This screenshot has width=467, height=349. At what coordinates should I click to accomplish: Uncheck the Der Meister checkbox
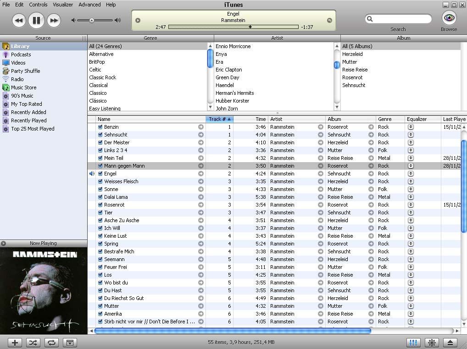pos(100,142)
